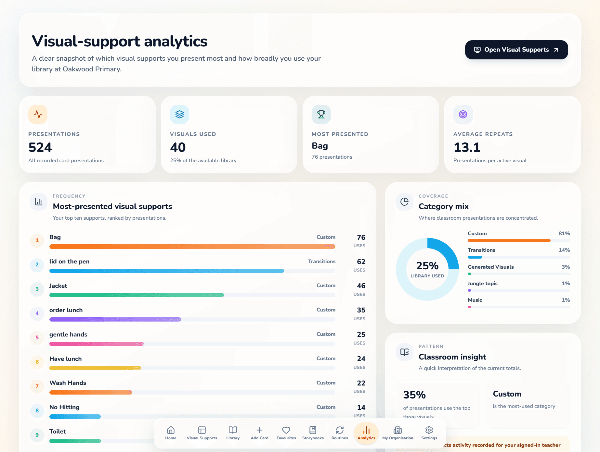Image resolution: width=600 pixels, height=452 pixels.
Task: Select the 'Have lunch' row label
Action: (x=65, y=359)
